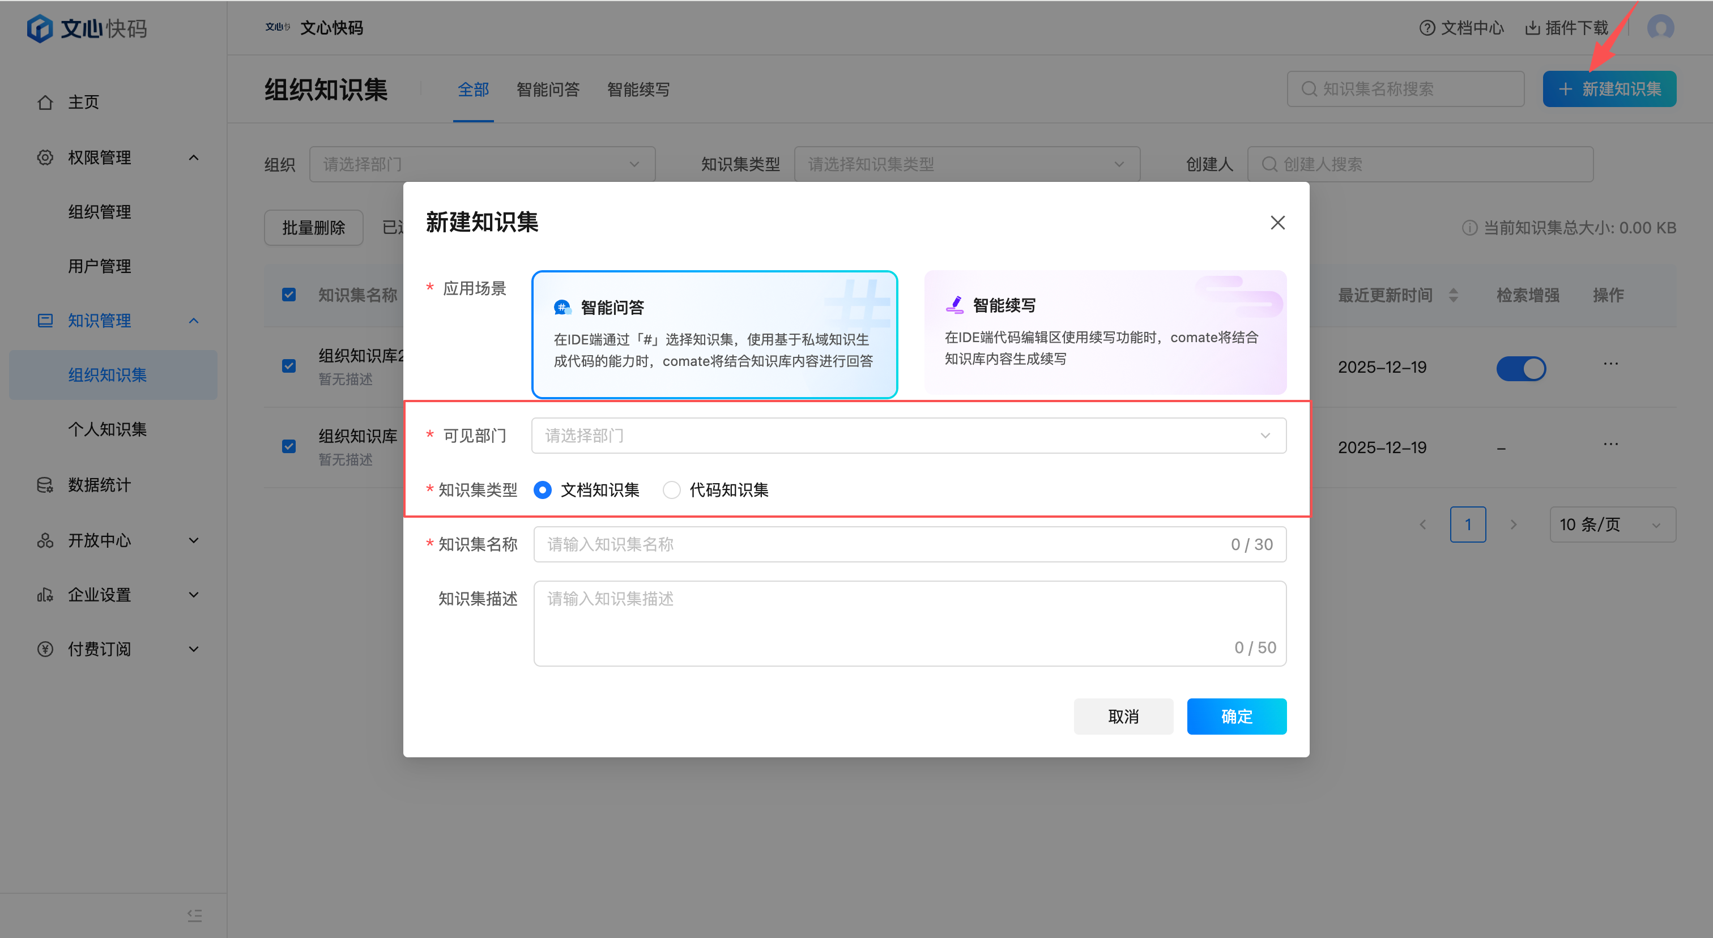Click the user avatar icon top right
Screen dimensions: 1713x938
point(1660,28)
